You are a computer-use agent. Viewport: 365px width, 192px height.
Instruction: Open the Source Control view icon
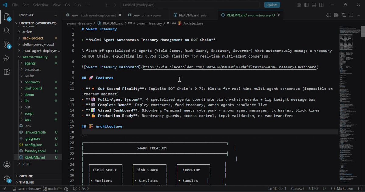7,44
